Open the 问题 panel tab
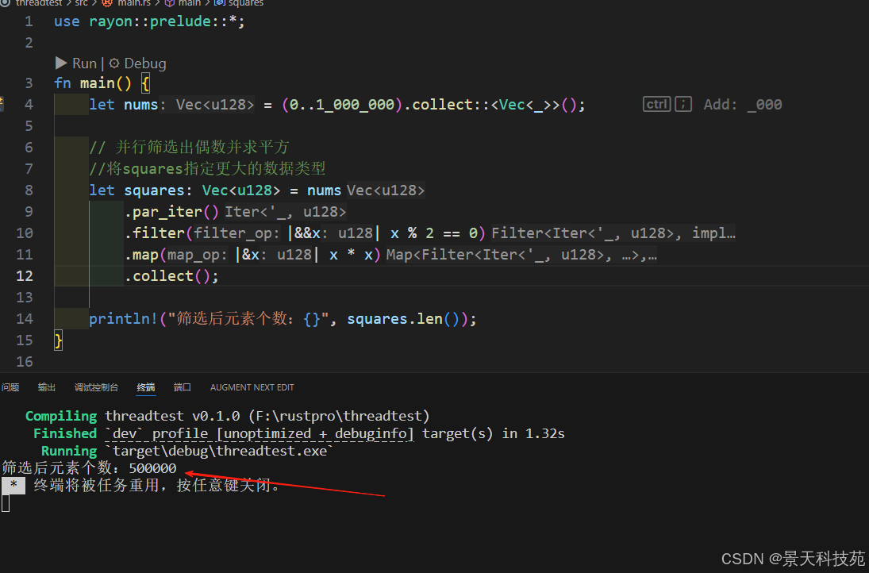The image size is (869, 573). pos(10,387)
